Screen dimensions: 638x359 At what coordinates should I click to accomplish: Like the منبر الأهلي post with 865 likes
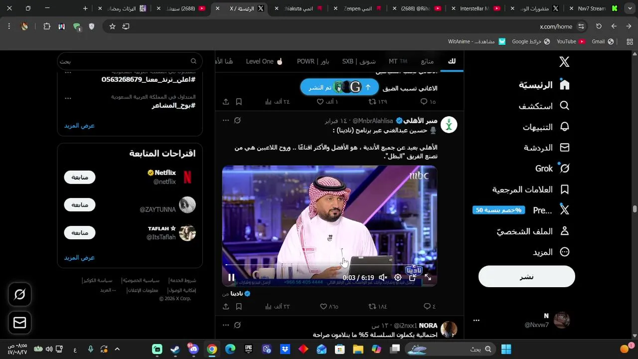click(x=323, y=306)
